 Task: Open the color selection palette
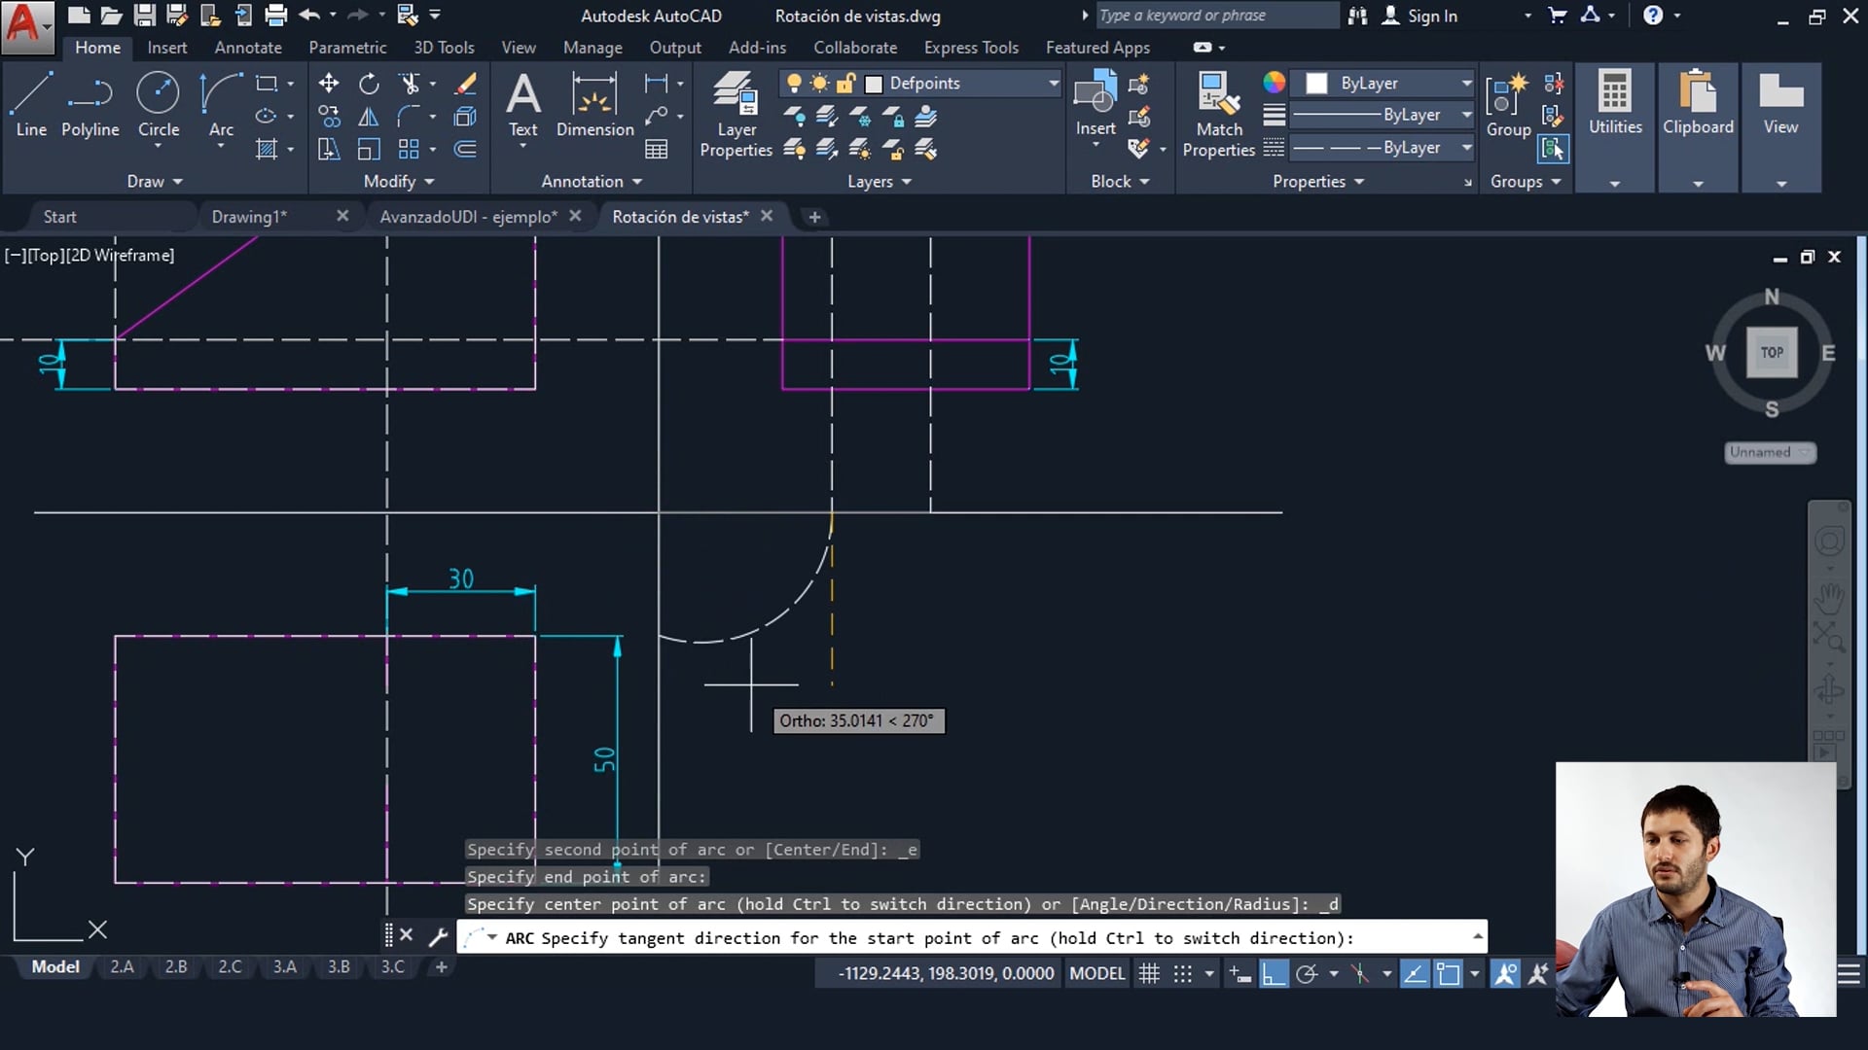pos(1275,84)
